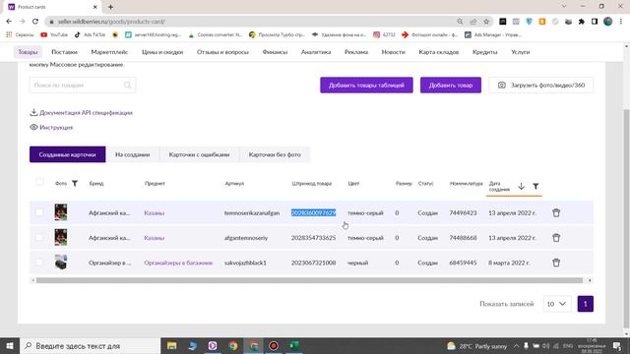This screenshot has width=630, height=354.
Task: Bookmark this page with the star icon
Action: tap(486, 22)
